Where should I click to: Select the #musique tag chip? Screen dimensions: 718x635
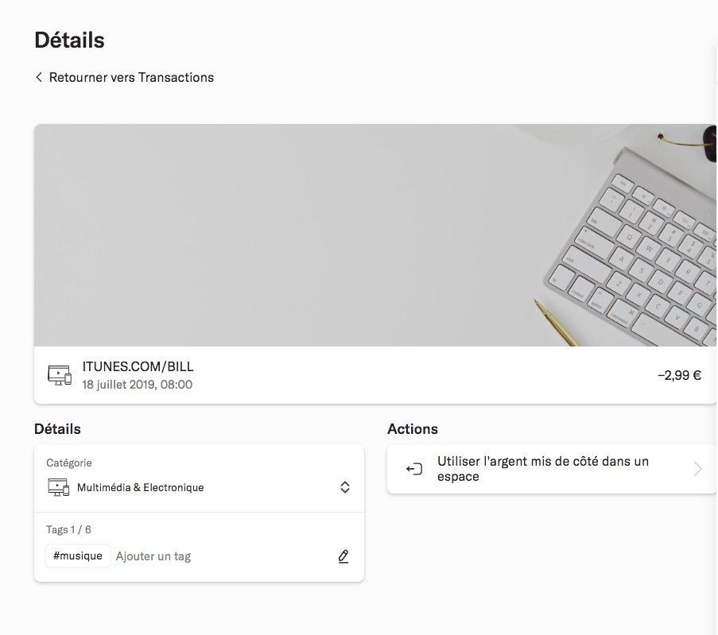(78, 556)
